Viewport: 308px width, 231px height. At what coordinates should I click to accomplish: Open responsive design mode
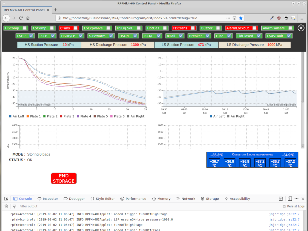[290, 199]
